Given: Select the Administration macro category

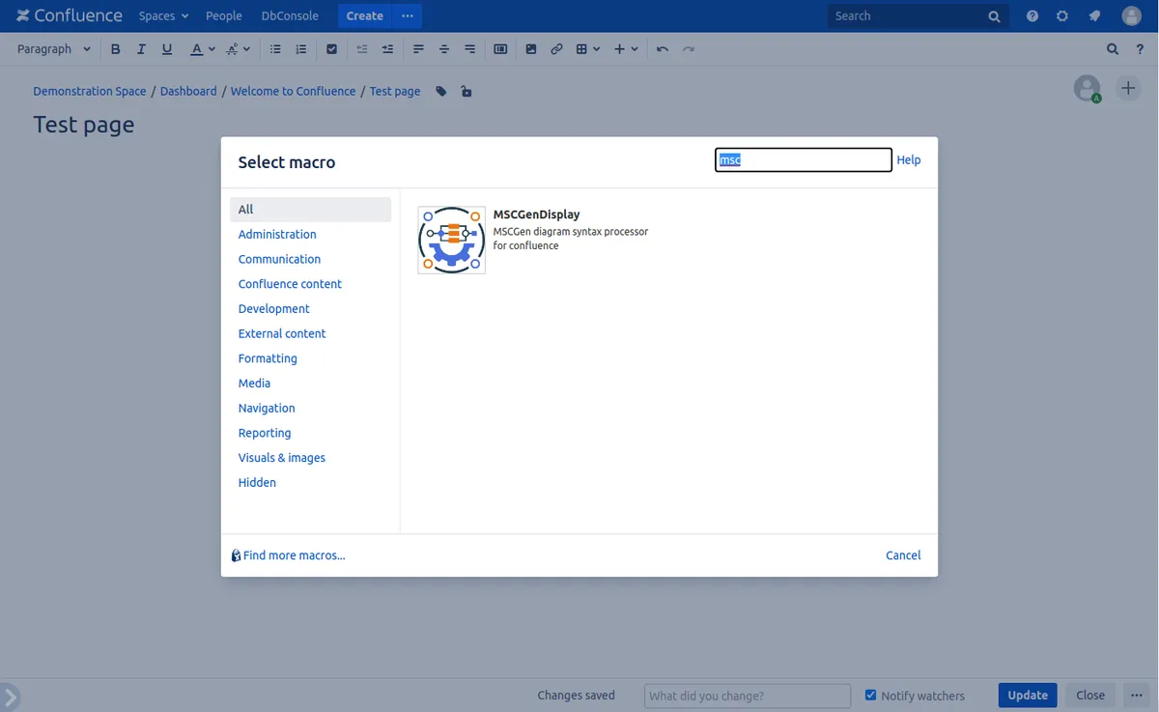Looking at the screenshot, I should pyautogui.click(x=277, y=235).
